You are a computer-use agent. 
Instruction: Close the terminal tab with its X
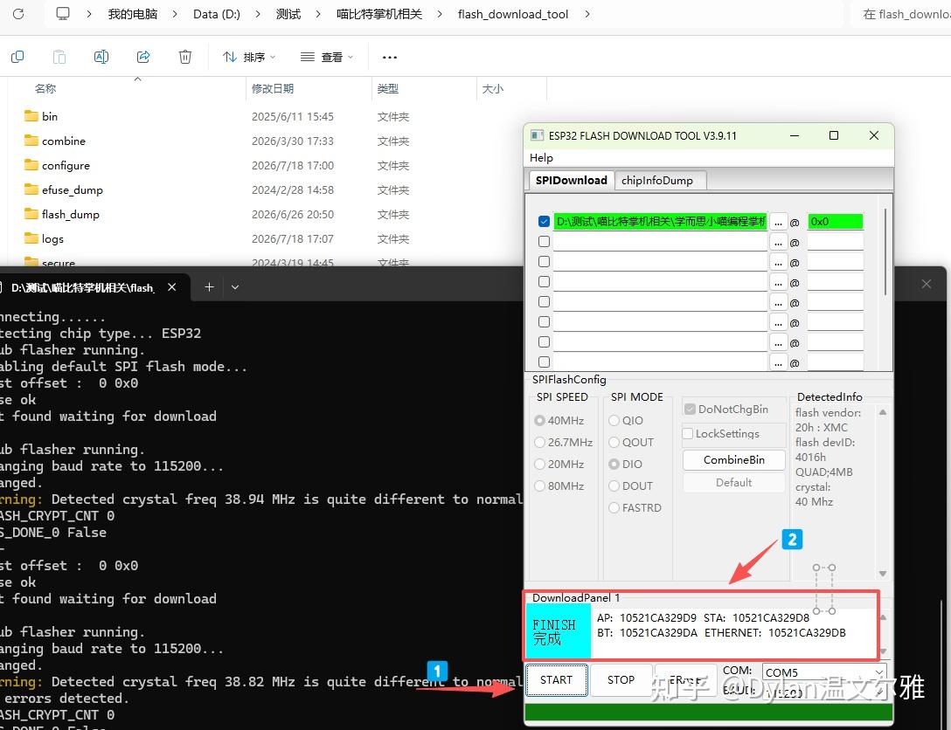click(x=171, y=287)
